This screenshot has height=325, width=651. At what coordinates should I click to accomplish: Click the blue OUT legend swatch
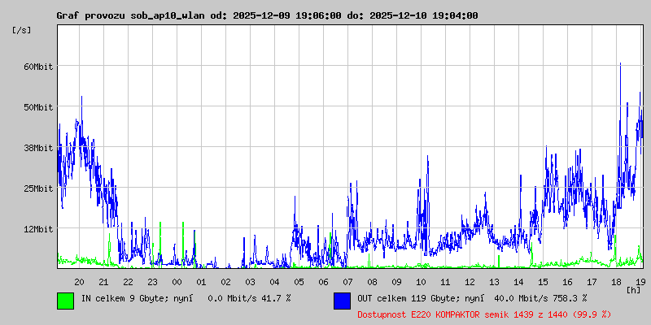coord(342,300)
